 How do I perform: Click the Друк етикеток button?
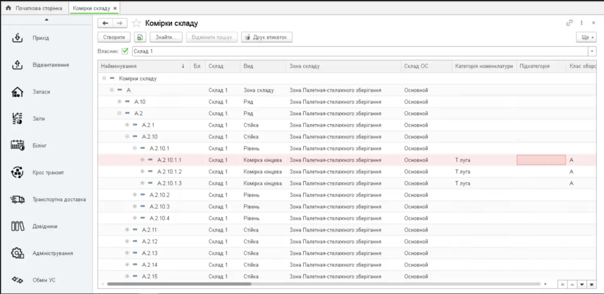click(267, 37)
